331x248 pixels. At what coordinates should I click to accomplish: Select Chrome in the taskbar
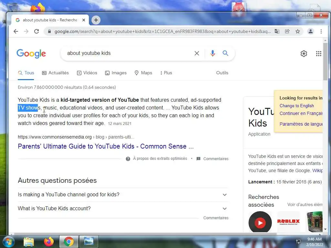(69, 242)
